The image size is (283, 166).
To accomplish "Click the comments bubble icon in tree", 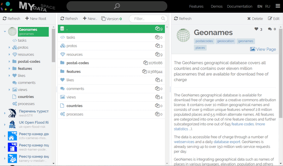I will (15, 83).
